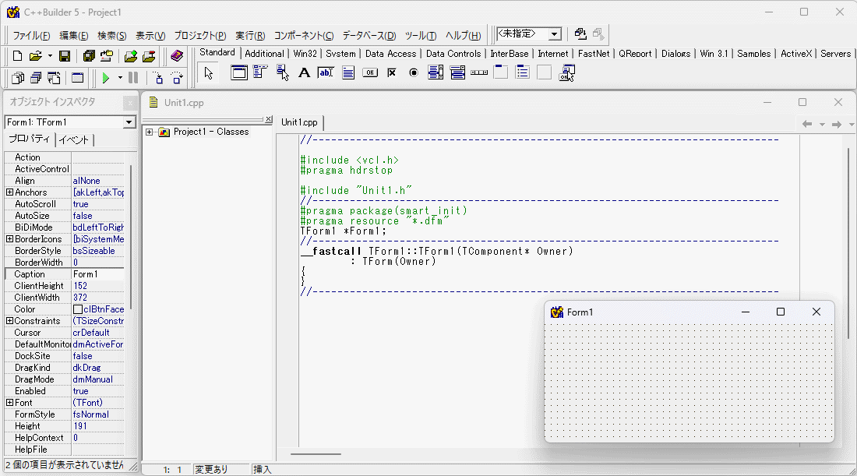Open the dropdown arrow beside Open file
Viewport: 857px width, 476px height.
click(x=50, y=56)
